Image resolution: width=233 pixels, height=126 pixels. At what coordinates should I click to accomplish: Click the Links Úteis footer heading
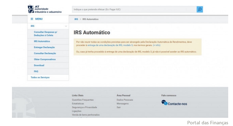pos(78,95)
